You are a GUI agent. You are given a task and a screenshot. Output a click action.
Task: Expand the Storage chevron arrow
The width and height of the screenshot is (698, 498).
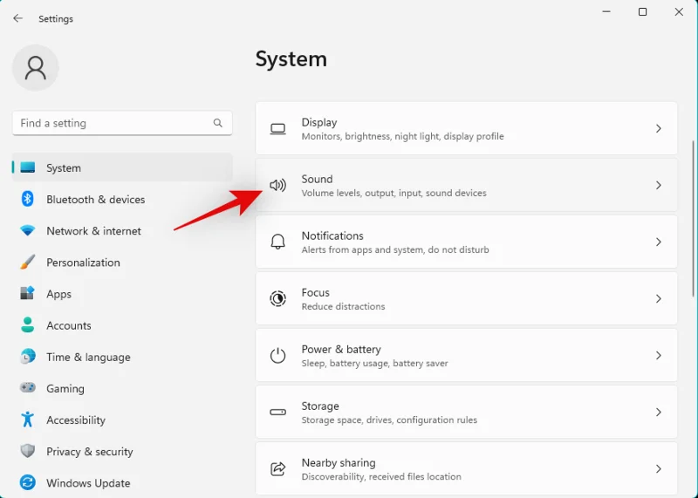[x=659, y=413]
